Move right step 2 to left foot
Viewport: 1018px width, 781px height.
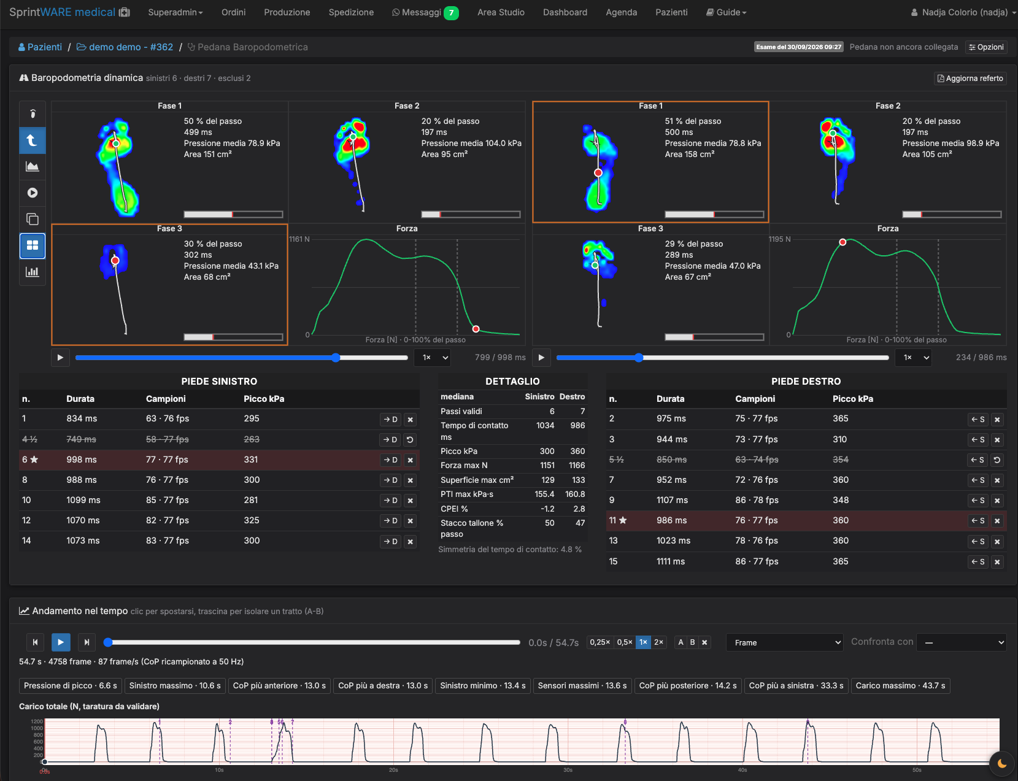click(978, 420)
